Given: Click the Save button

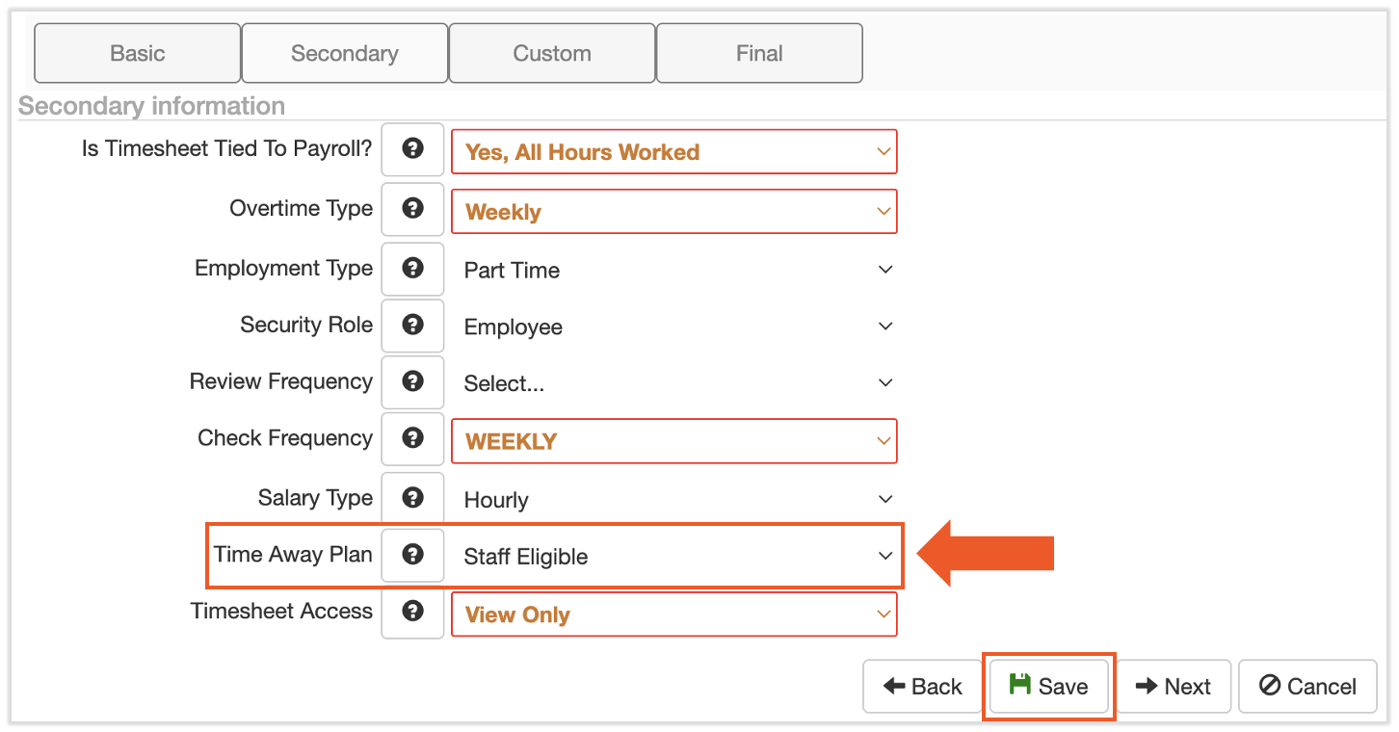Looking at the screenshot, I should pyautogui.click(x=1048, y=686).
